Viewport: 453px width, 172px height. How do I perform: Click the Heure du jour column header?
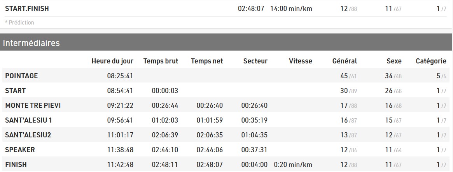coord(112,61)
